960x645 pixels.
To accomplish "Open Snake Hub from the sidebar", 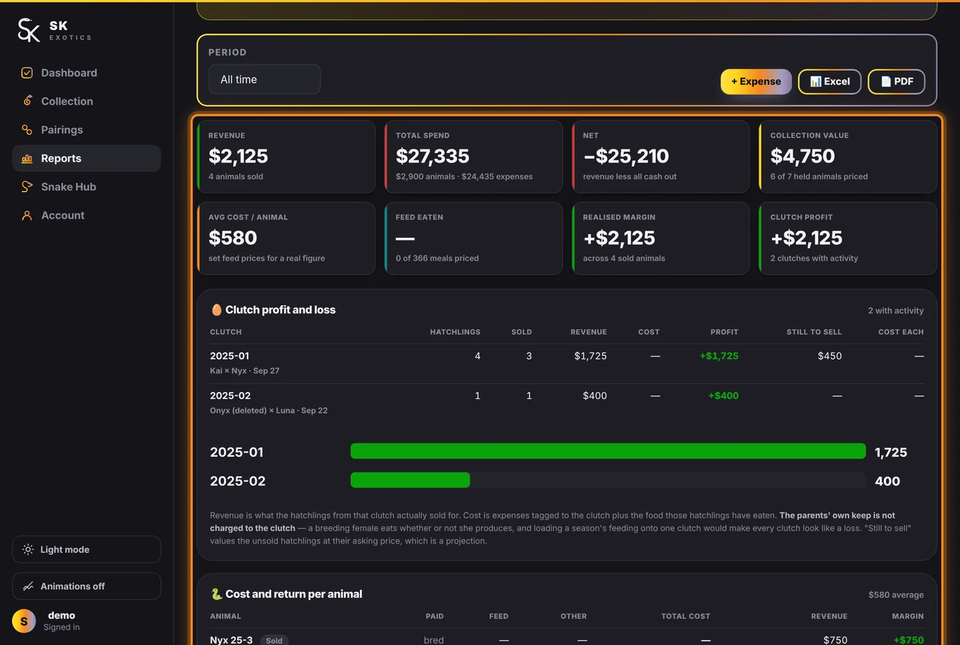I will (x=86, y=186).
